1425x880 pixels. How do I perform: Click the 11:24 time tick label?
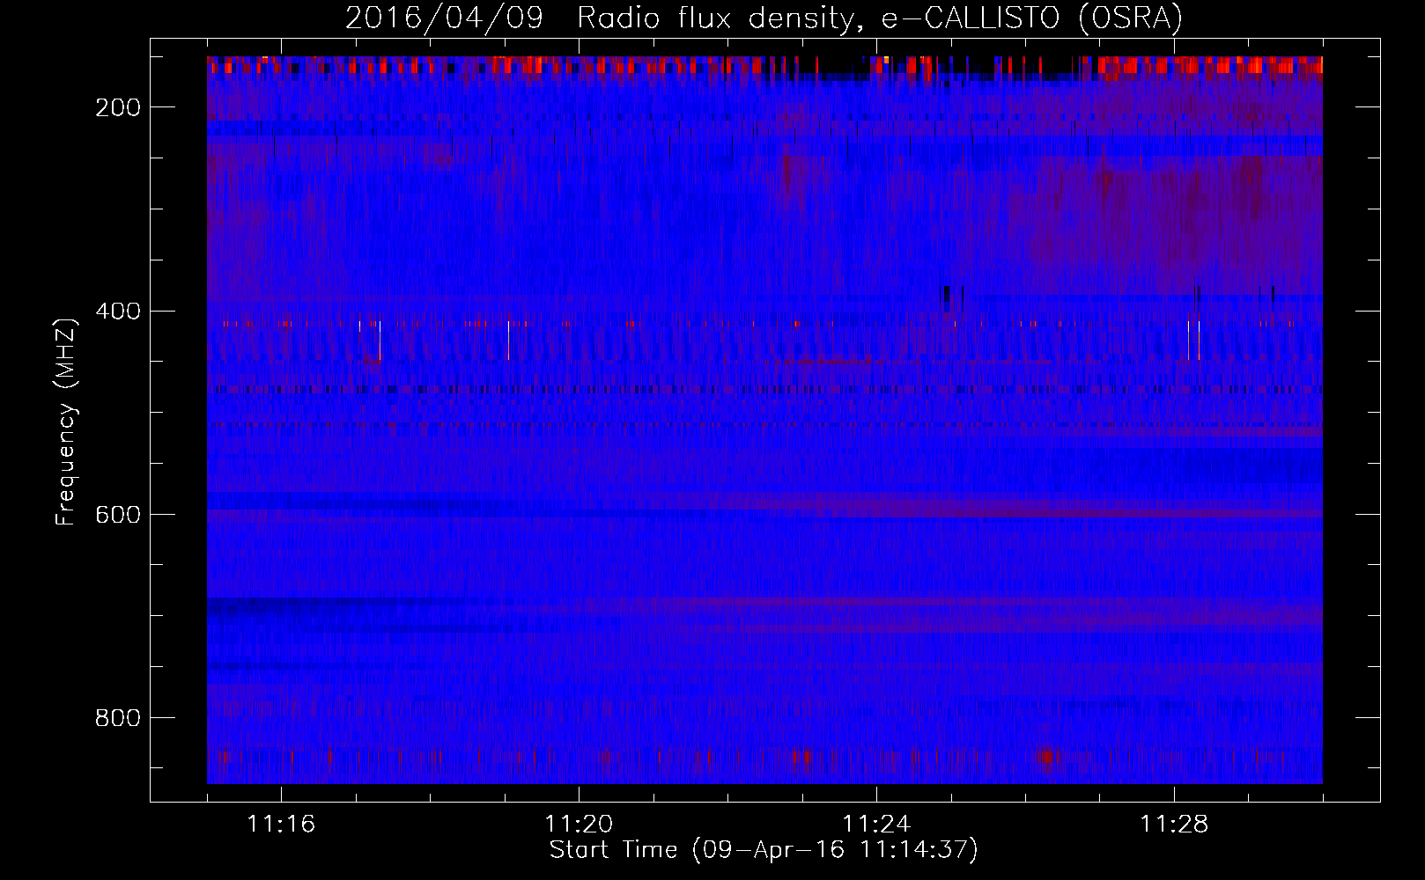pyautogui.click(x=876, y=825)
